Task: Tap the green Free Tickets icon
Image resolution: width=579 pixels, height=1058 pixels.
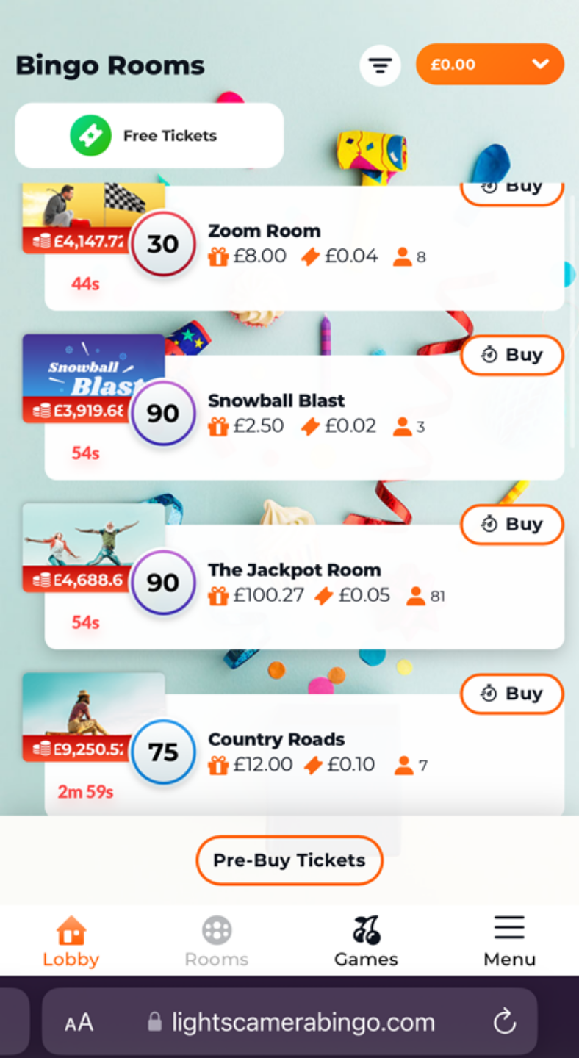Action: [x=90, y=136]
